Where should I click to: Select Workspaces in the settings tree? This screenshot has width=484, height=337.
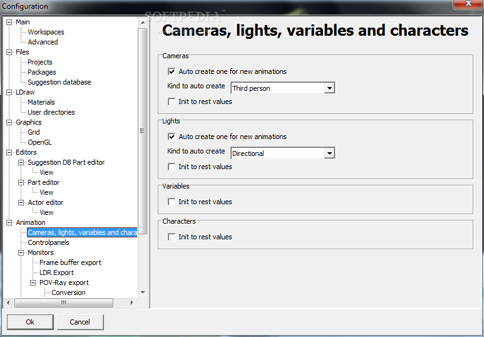(46, 32)
